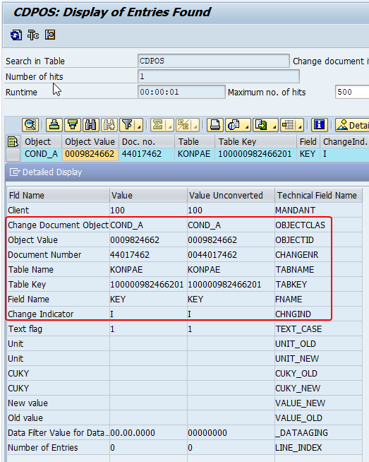369x462 pixels.
Task: Click the Choose Layout grid icon
Action: tap(288, 125)
